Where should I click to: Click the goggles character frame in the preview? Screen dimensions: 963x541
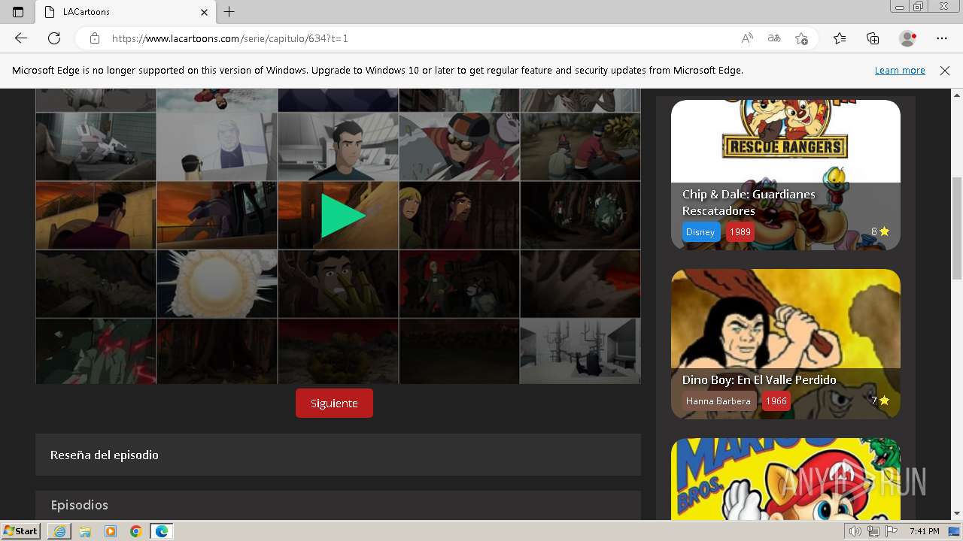[x=459, y=147]
